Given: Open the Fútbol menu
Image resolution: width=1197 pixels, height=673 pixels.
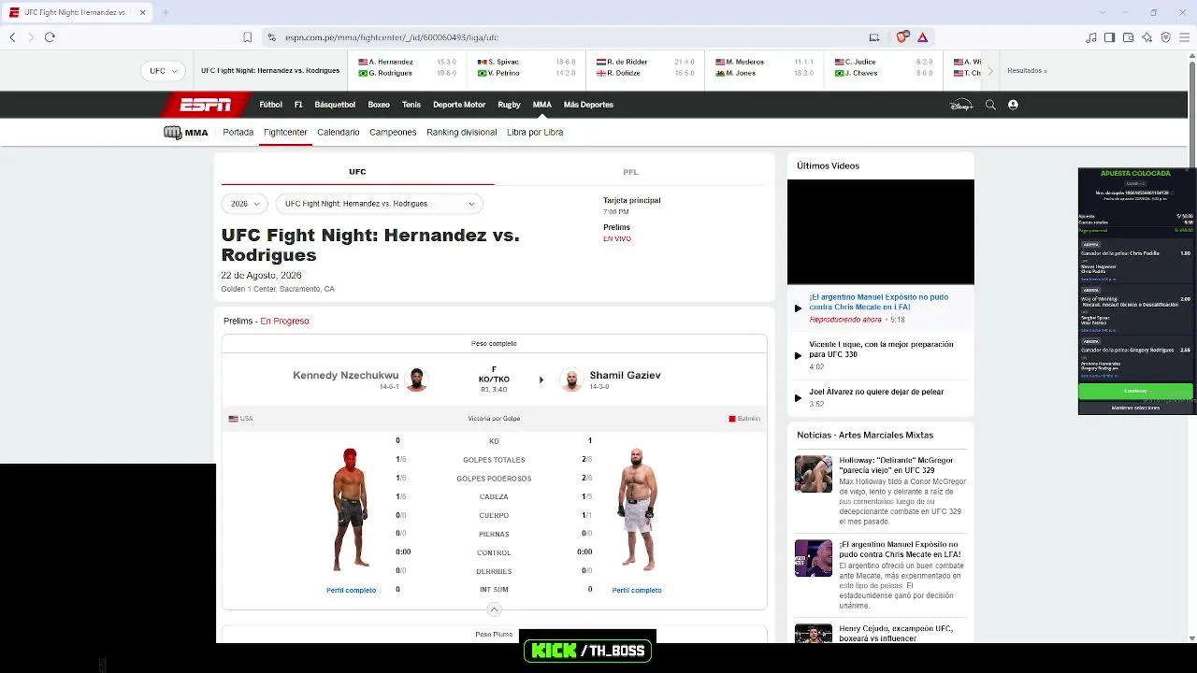Looking at the screenshot, I should 271,105.
